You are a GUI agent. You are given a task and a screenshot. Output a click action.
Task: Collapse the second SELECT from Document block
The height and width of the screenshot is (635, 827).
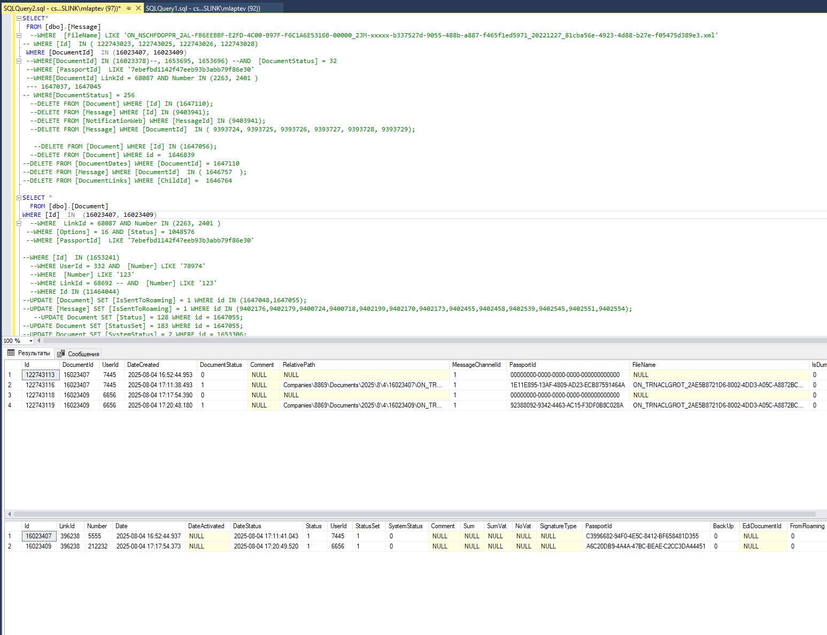19,198
